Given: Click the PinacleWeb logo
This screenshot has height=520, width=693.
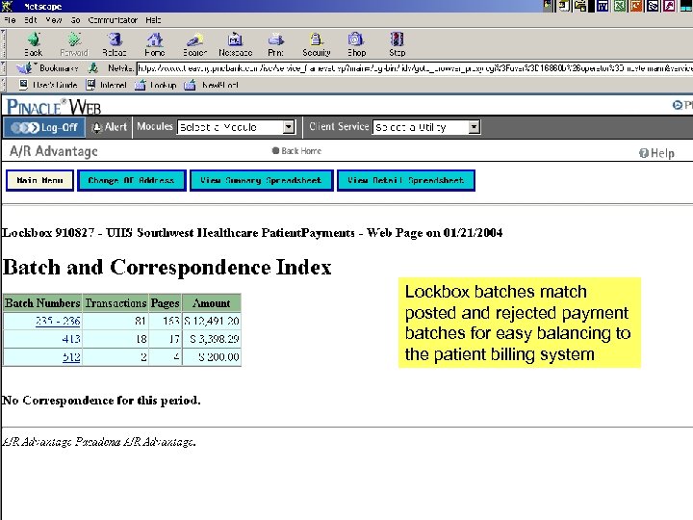Looking at the screenshot, I should [54, 107].
